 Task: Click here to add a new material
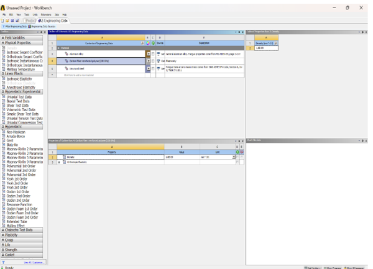pyautogui.click(x=79, y=75)
